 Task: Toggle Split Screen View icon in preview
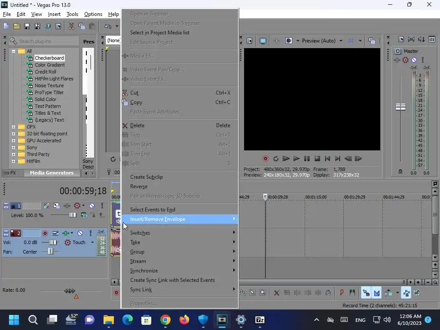[x=289, y=41]
